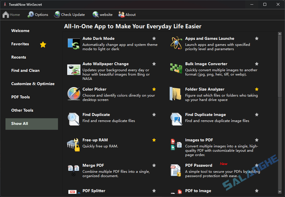Open Bulk Image Converter
This screenshot has width=285, height=197.
click(x=206, y=64)
